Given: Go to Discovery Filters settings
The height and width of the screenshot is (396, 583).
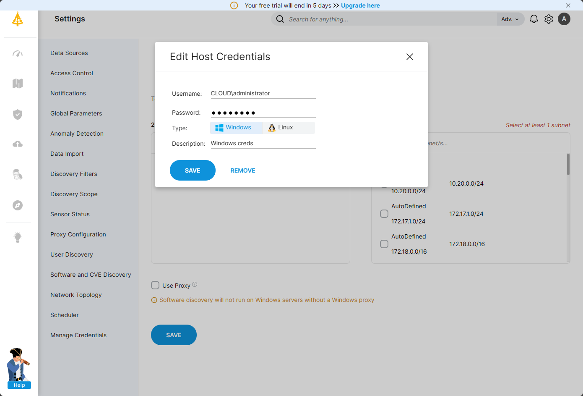Looking at the screenshot, I should point(74,174).
